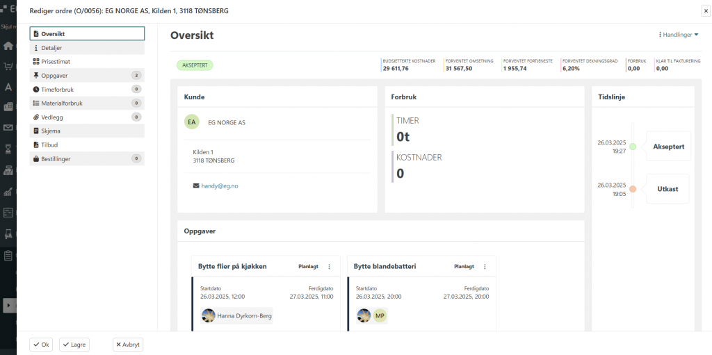Cancel editing with Avbryt
Image resolution: width=712 pixels, height=355 pixels.
(x=128, y=345)
